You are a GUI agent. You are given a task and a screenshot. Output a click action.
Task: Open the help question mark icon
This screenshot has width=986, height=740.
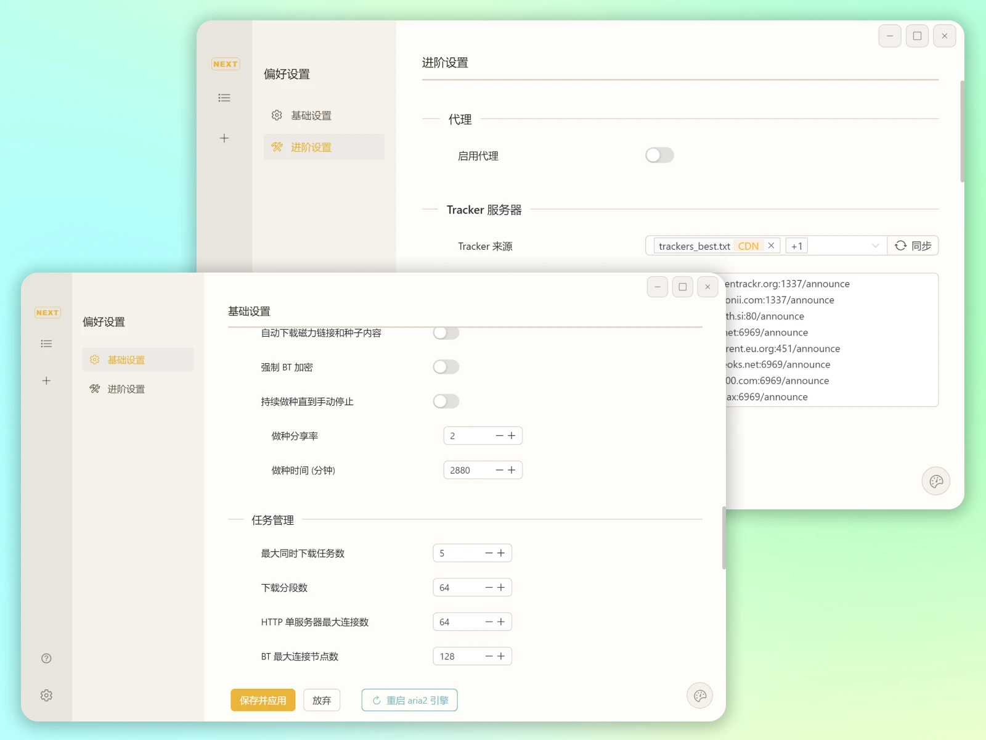tap(46, 659)
